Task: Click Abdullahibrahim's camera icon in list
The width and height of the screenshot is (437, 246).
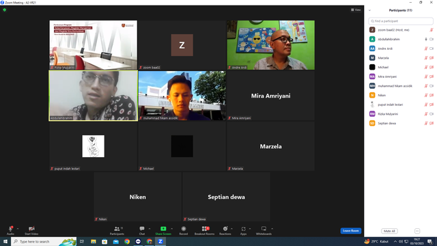Action: 432,39
